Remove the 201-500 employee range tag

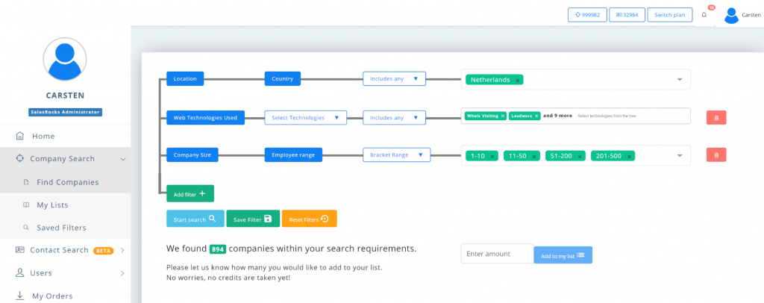(x=630, y=156)
